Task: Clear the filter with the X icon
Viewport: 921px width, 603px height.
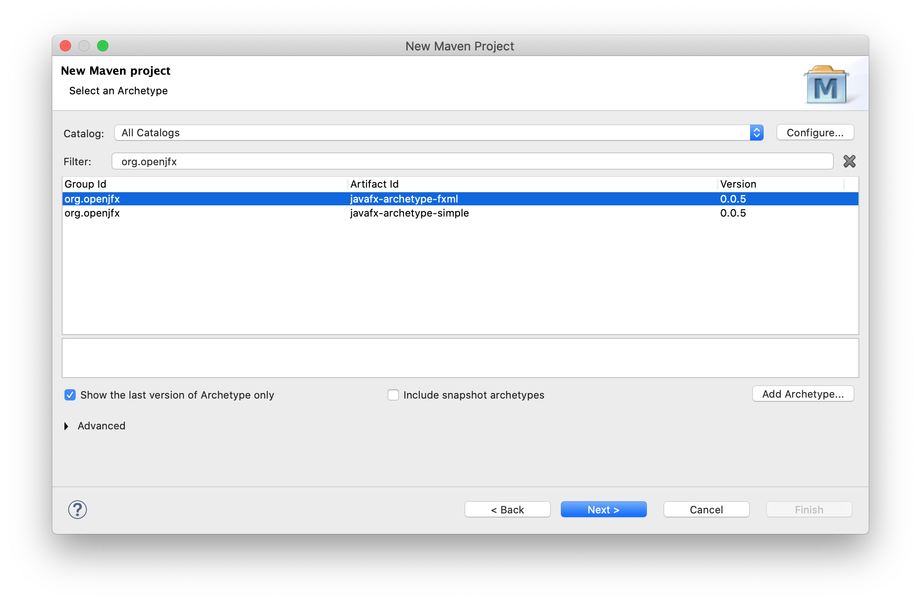Action: (849, 161)
